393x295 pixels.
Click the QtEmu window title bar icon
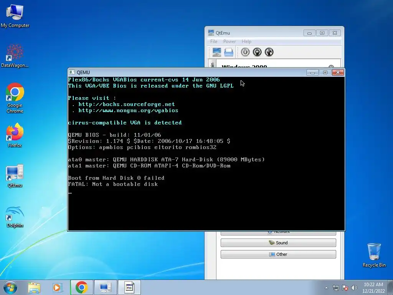point(211,33)
